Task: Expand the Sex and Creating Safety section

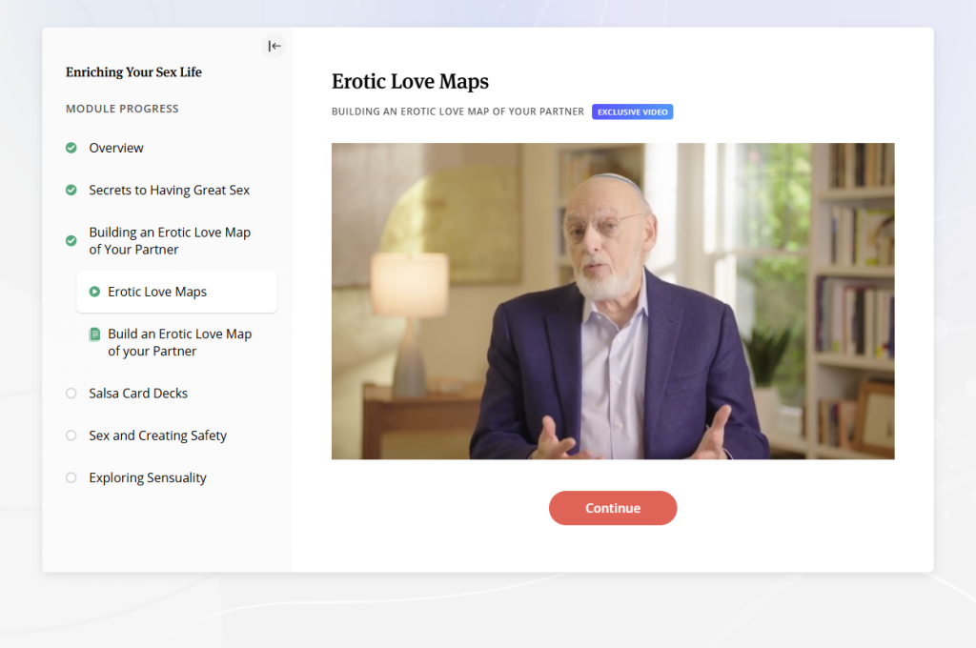Action: [156, 435]
